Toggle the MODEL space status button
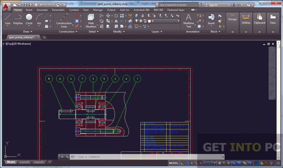Image resolution: width=283 pixels, height=168 pixels. coord(174,163)
